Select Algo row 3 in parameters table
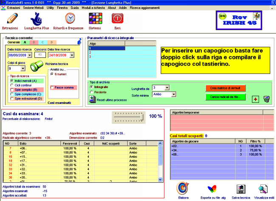This screenshot has height=201, width=276. click(122, 57)
